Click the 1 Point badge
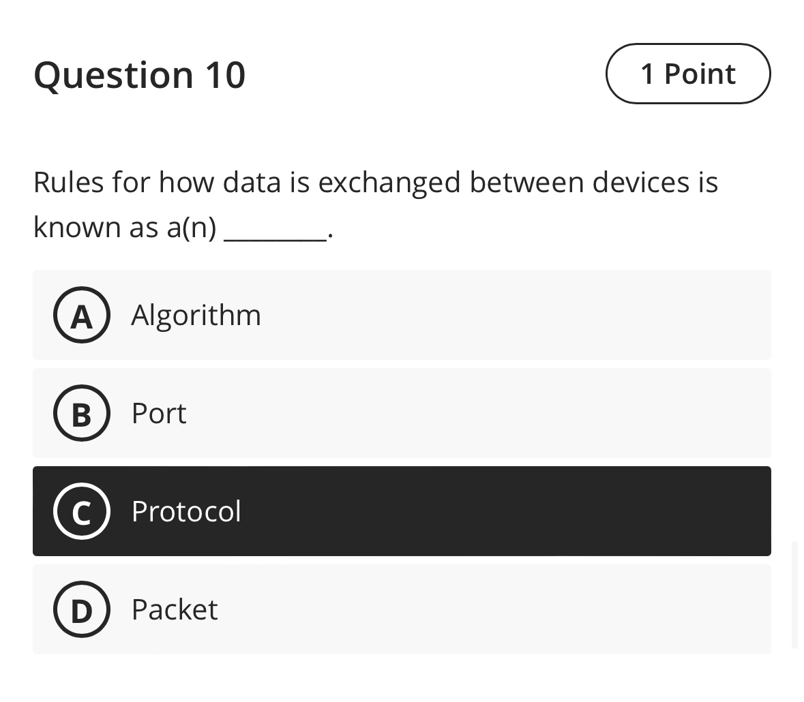The width and height of the screenshot is (804, 702). [687, 74]
